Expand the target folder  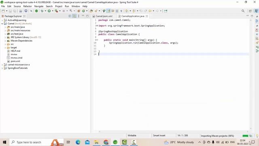pos(5,47)
